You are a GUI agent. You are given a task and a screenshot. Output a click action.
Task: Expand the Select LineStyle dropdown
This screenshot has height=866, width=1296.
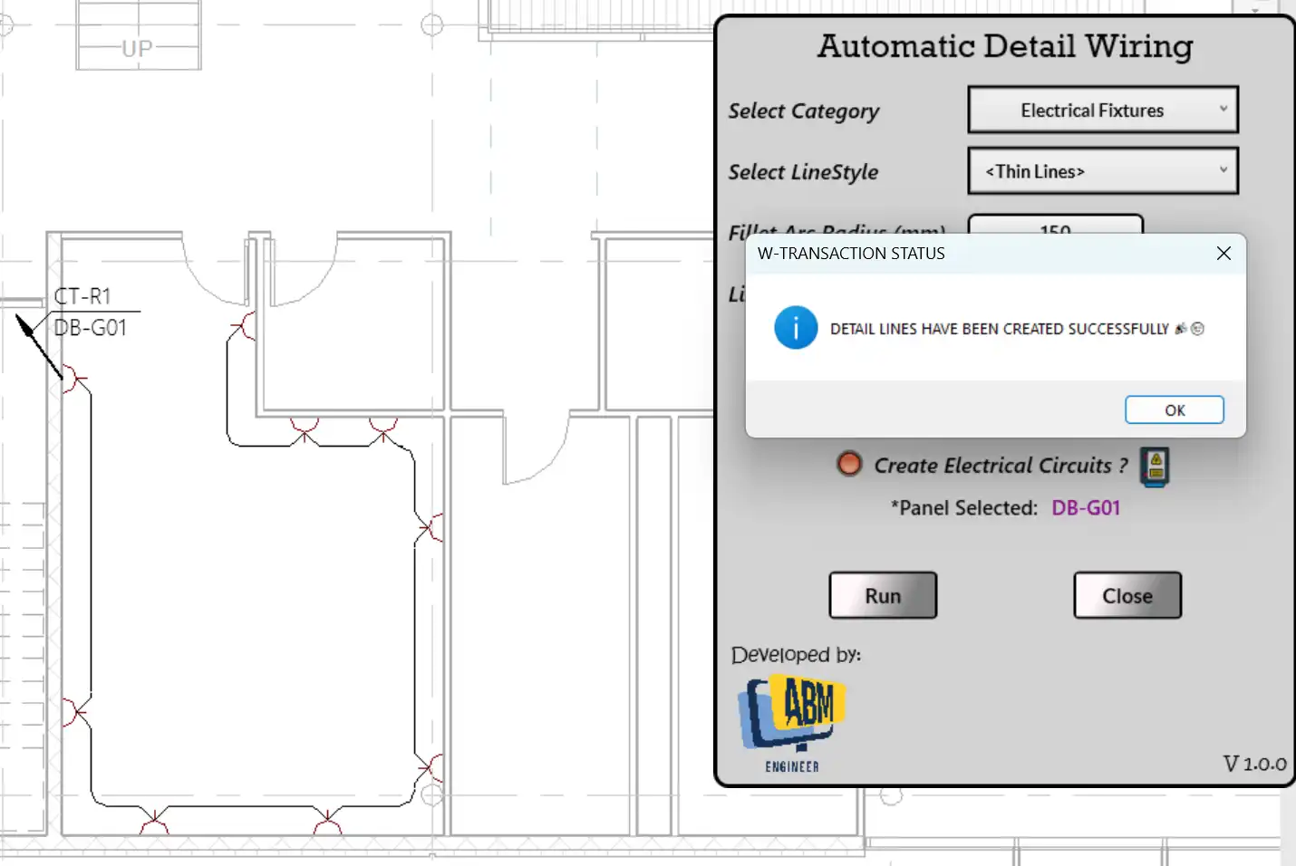pyautogui.click(x=1102, y=171)
